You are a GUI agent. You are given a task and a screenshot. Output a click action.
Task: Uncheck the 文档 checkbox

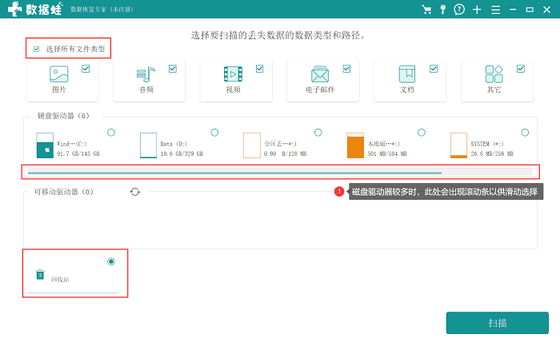pyautogui.click(x=434, y=69)
